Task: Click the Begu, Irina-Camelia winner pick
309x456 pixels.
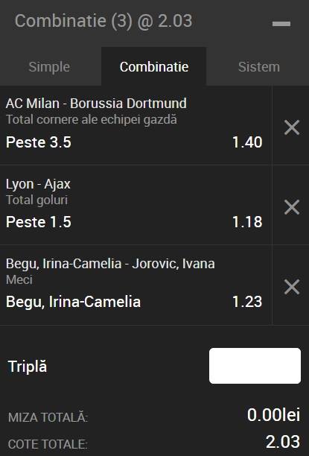Action: [73, 302]
